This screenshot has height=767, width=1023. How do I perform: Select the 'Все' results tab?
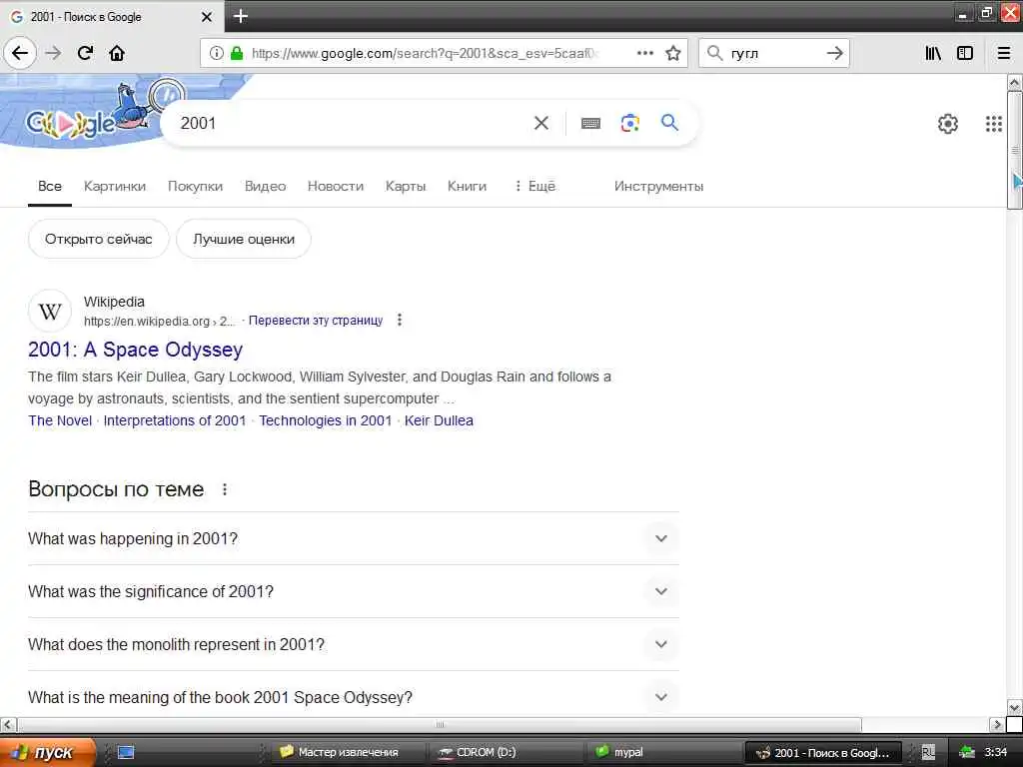pyautogui.click(x=50, y=186)
